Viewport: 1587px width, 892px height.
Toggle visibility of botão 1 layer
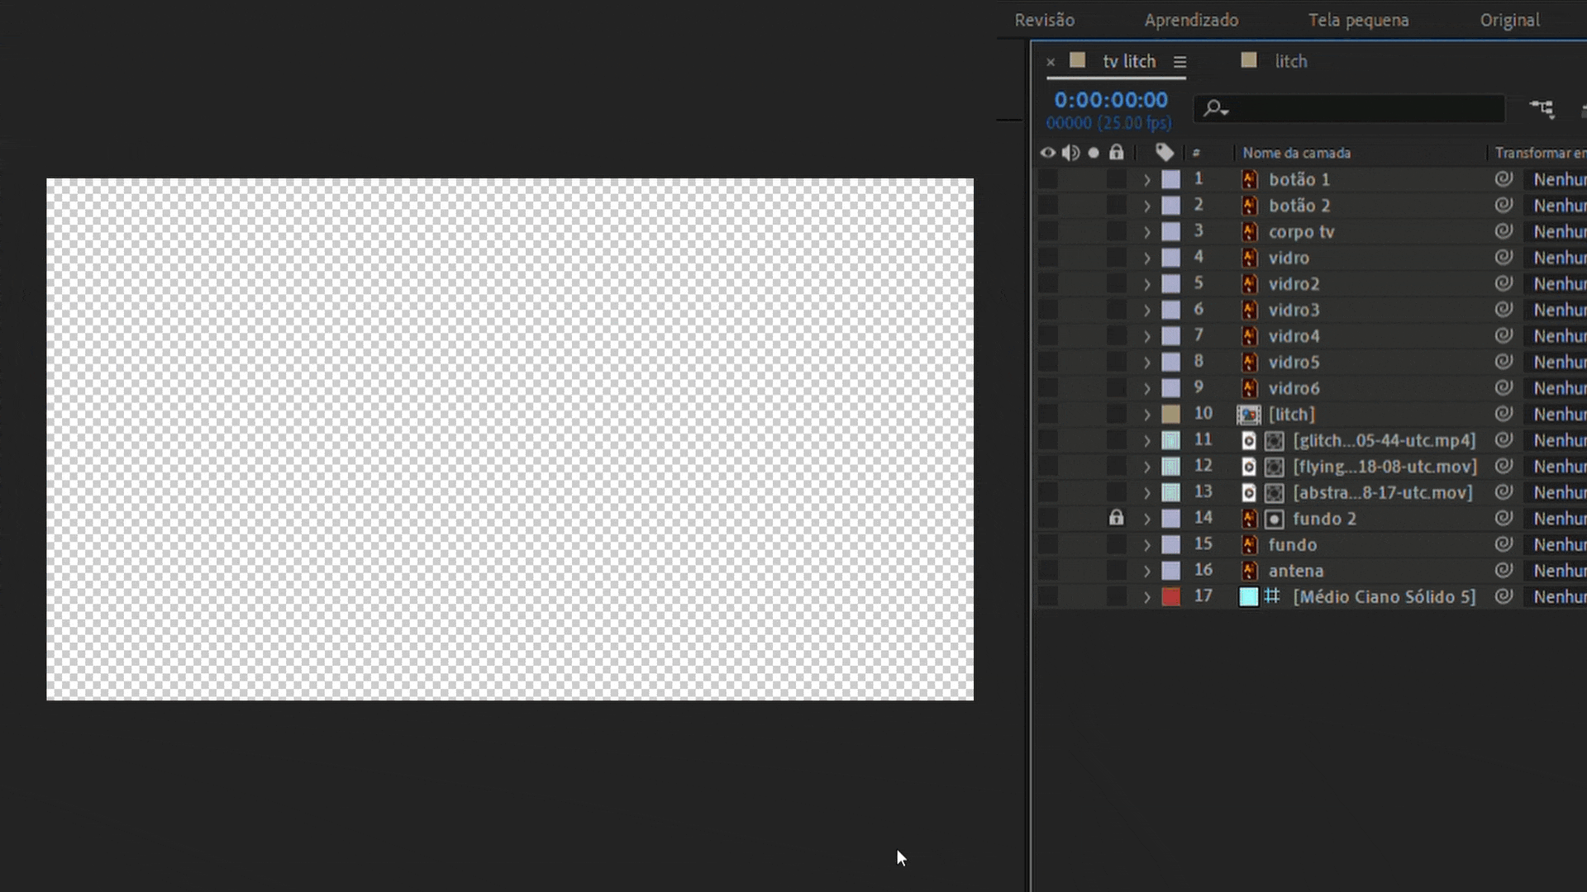pyautogui.click(x=1048, y=179)
